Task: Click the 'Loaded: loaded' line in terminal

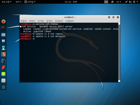Action: (71, 29)
